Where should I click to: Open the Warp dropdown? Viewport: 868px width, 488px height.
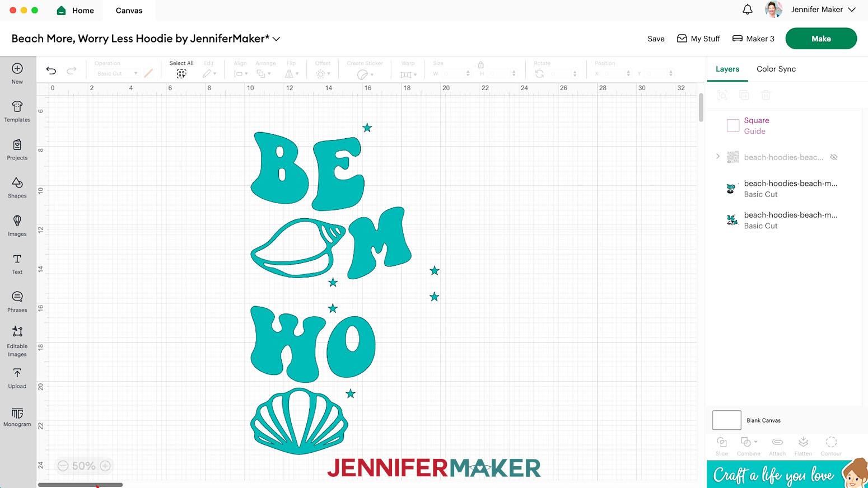click(409, 74)
